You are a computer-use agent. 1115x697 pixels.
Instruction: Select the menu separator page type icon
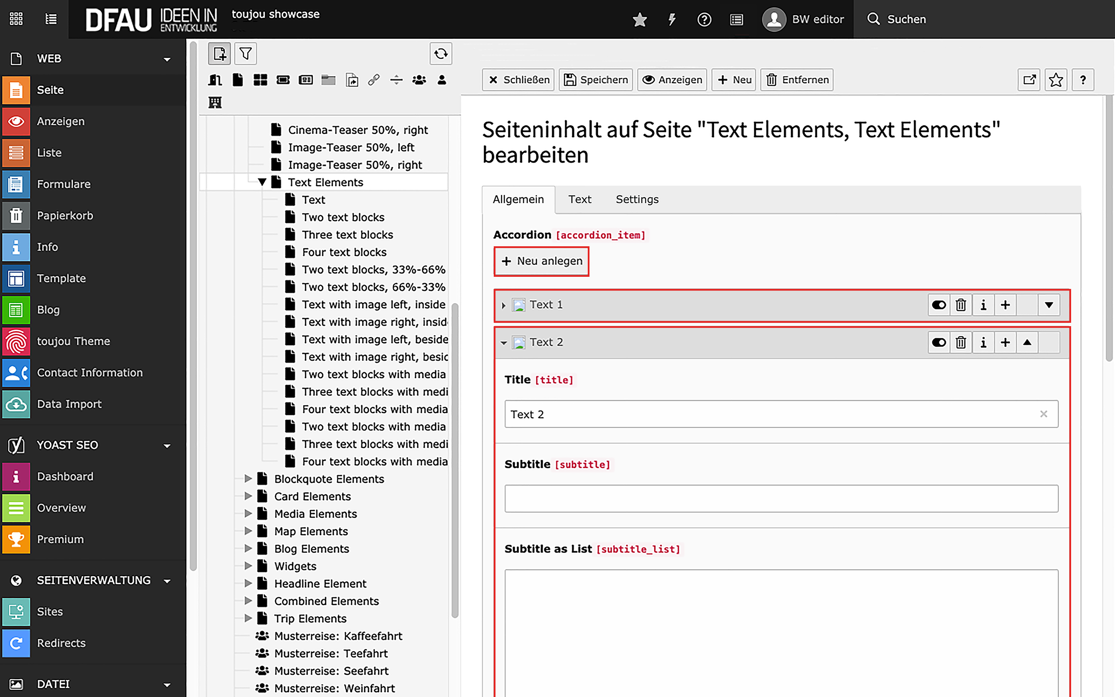396,80
